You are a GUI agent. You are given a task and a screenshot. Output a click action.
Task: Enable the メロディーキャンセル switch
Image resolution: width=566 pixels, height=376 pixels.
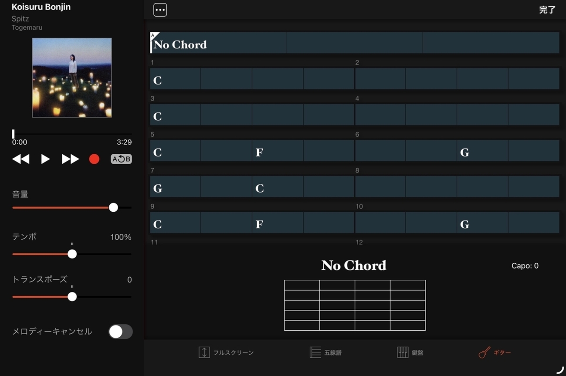(120, 332)
